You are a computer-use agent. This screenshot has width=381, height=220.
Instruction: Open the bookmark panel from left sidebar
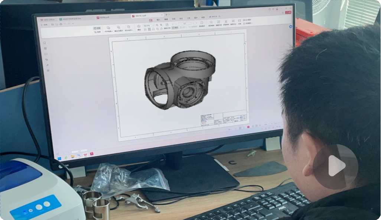(45, 43)
